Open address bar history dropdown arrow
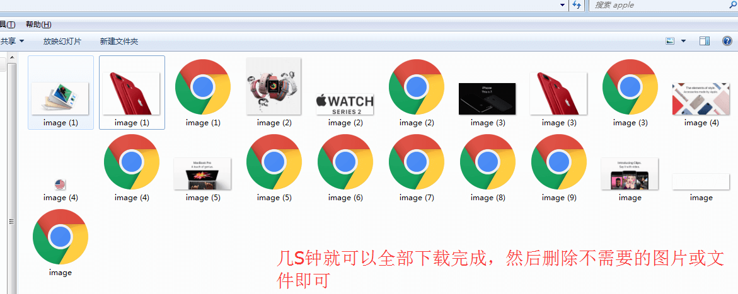Screen dimensions: 738x294 click(562, 5)
